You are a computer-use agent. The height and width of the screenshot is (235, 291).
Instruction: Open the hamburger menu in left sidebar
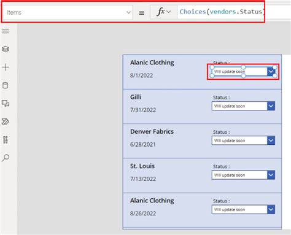(x=6, y=31)
